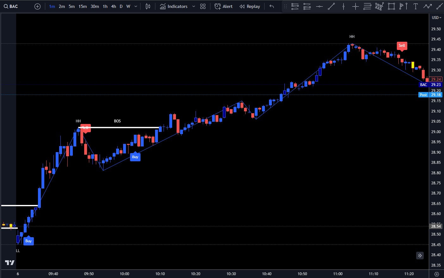Select the Rectangle drawing tool
The width and height of the screenshot is (444, 278).
pos(391,6)
